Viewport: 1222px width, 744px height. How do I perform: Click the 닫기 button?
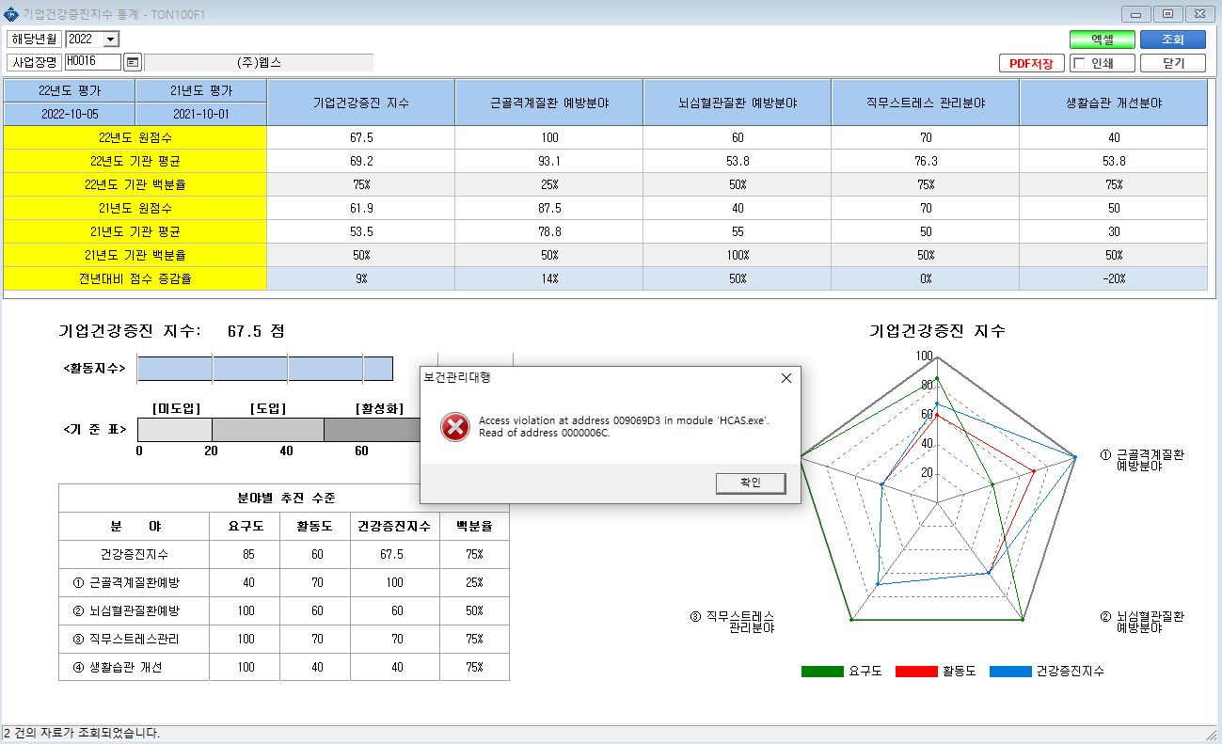point(1172,63)
